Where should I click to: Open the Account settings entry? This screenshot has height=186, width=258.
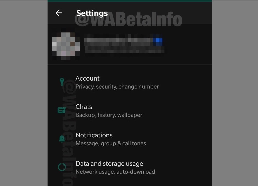point(130,82)
